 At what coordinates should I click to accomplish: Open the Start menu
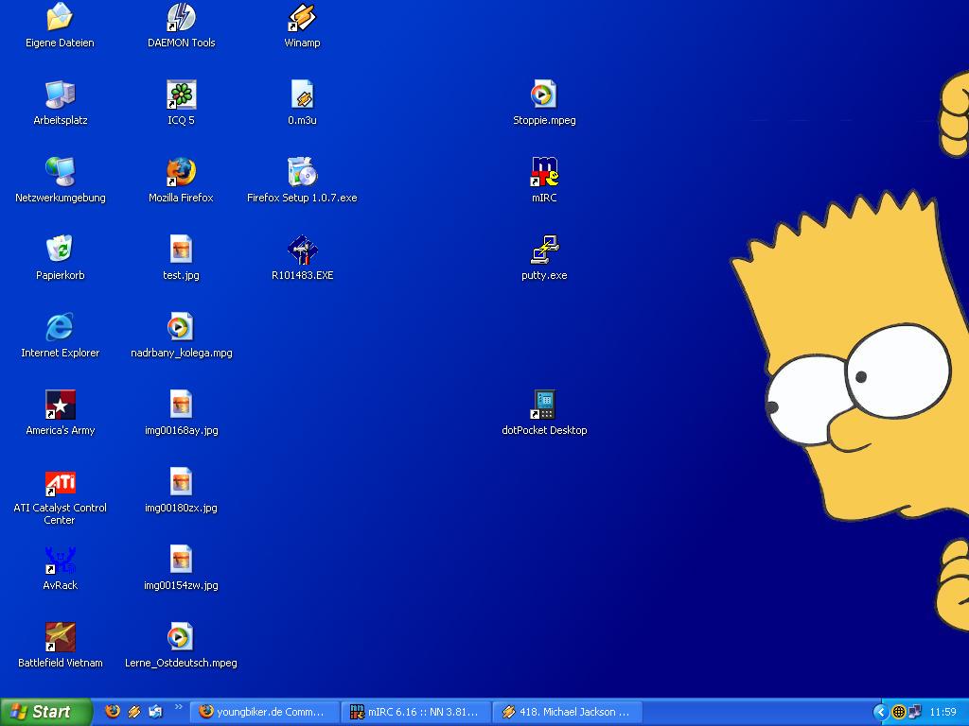[x=45, y=712]
